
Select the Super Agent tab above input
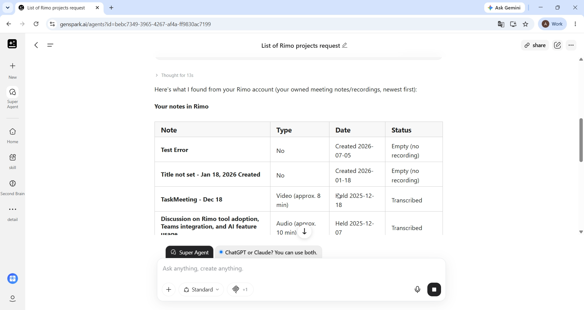coord(189,252)
